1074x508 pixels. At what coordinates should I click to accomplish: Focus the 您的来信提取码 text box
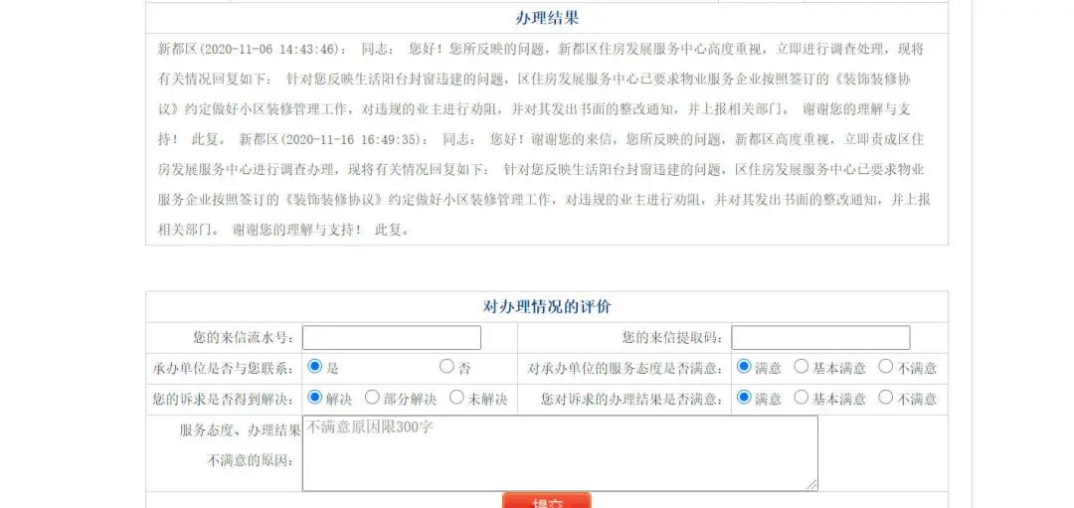coord(819,338)
